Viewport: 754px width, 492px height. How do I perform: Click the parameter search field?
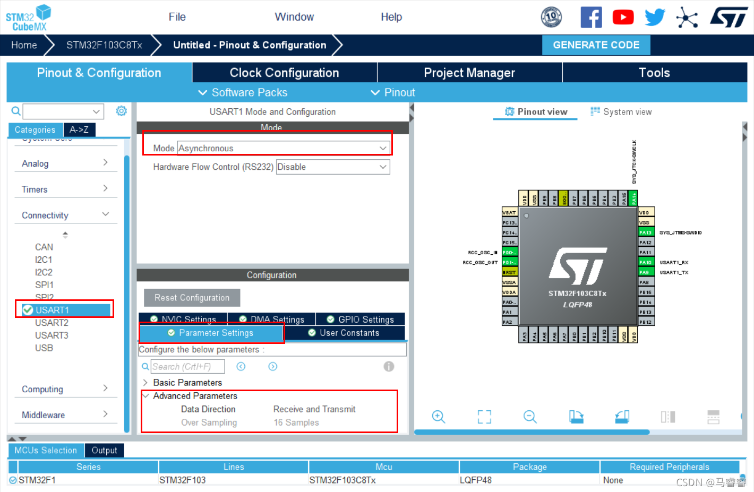[187, 366]
